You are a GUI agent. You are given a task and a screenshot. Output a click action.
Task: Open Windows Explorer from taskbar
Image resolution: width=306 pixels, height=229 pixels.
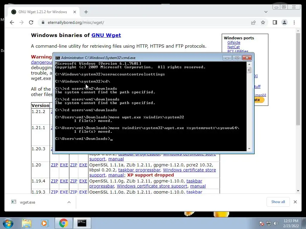[27, 223]
